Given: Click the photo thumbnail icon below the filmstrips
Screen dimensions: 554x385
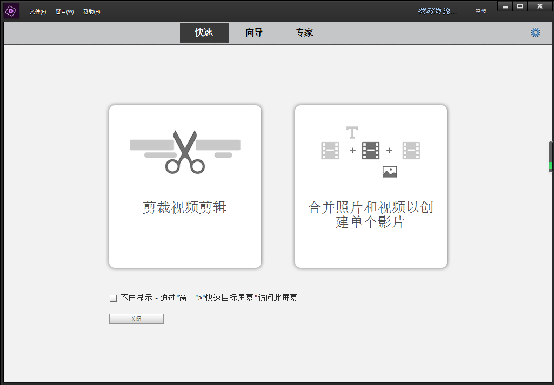Looking at the screenshot, I should (x=390, y=172).
